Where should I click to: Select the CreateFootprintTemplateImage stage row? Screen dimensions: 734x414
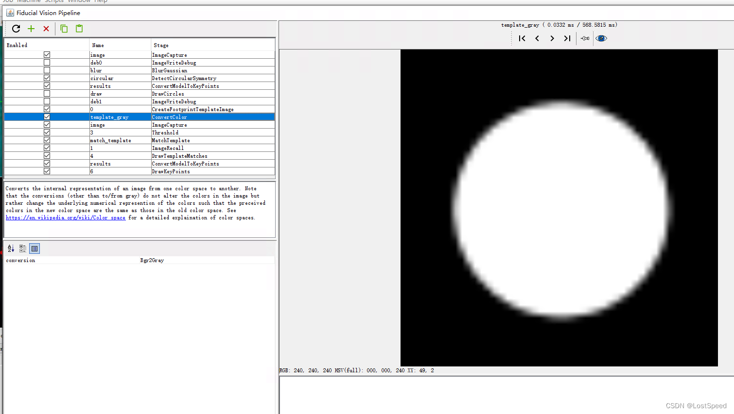pos(140,109)
